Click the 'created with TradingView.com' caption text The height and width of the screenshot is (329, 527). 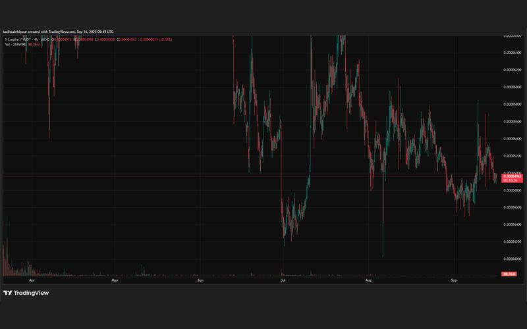pos(51,32)
